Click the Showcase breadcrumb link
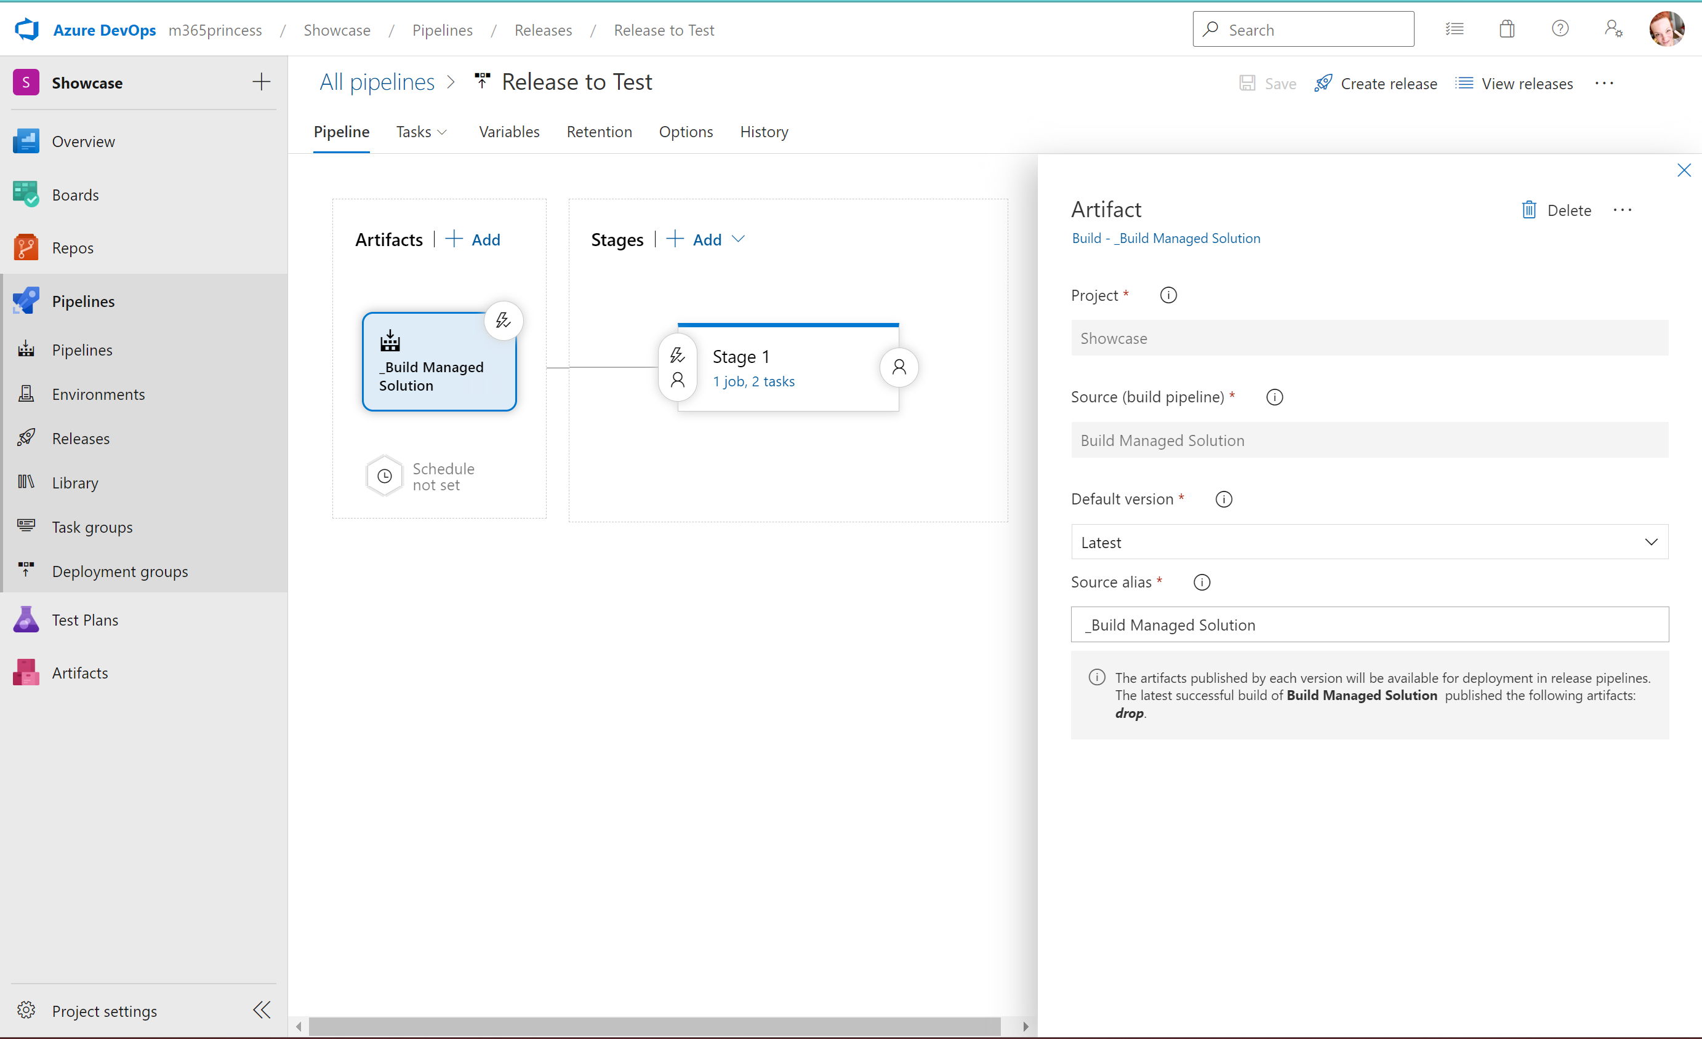Image resolution: width=1702 pixels, height=1039 pixels. click(x=337, y=30)
